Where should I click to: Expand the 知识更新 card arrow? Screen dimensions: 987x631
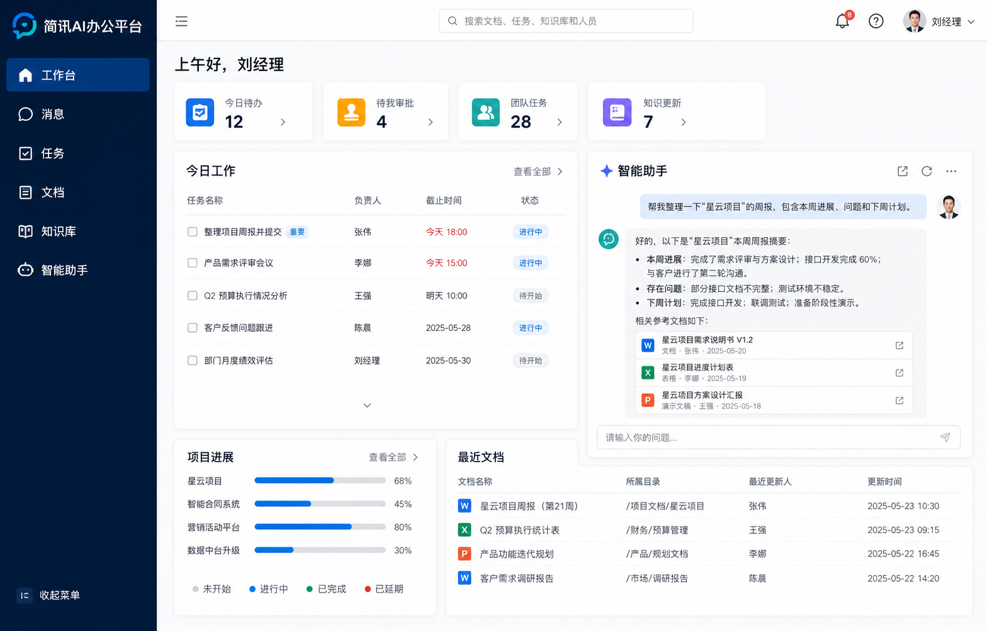point(684,122)
